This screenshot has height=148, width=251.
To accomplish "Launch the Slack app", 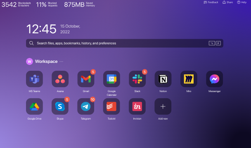I will (x=137, y=79).
